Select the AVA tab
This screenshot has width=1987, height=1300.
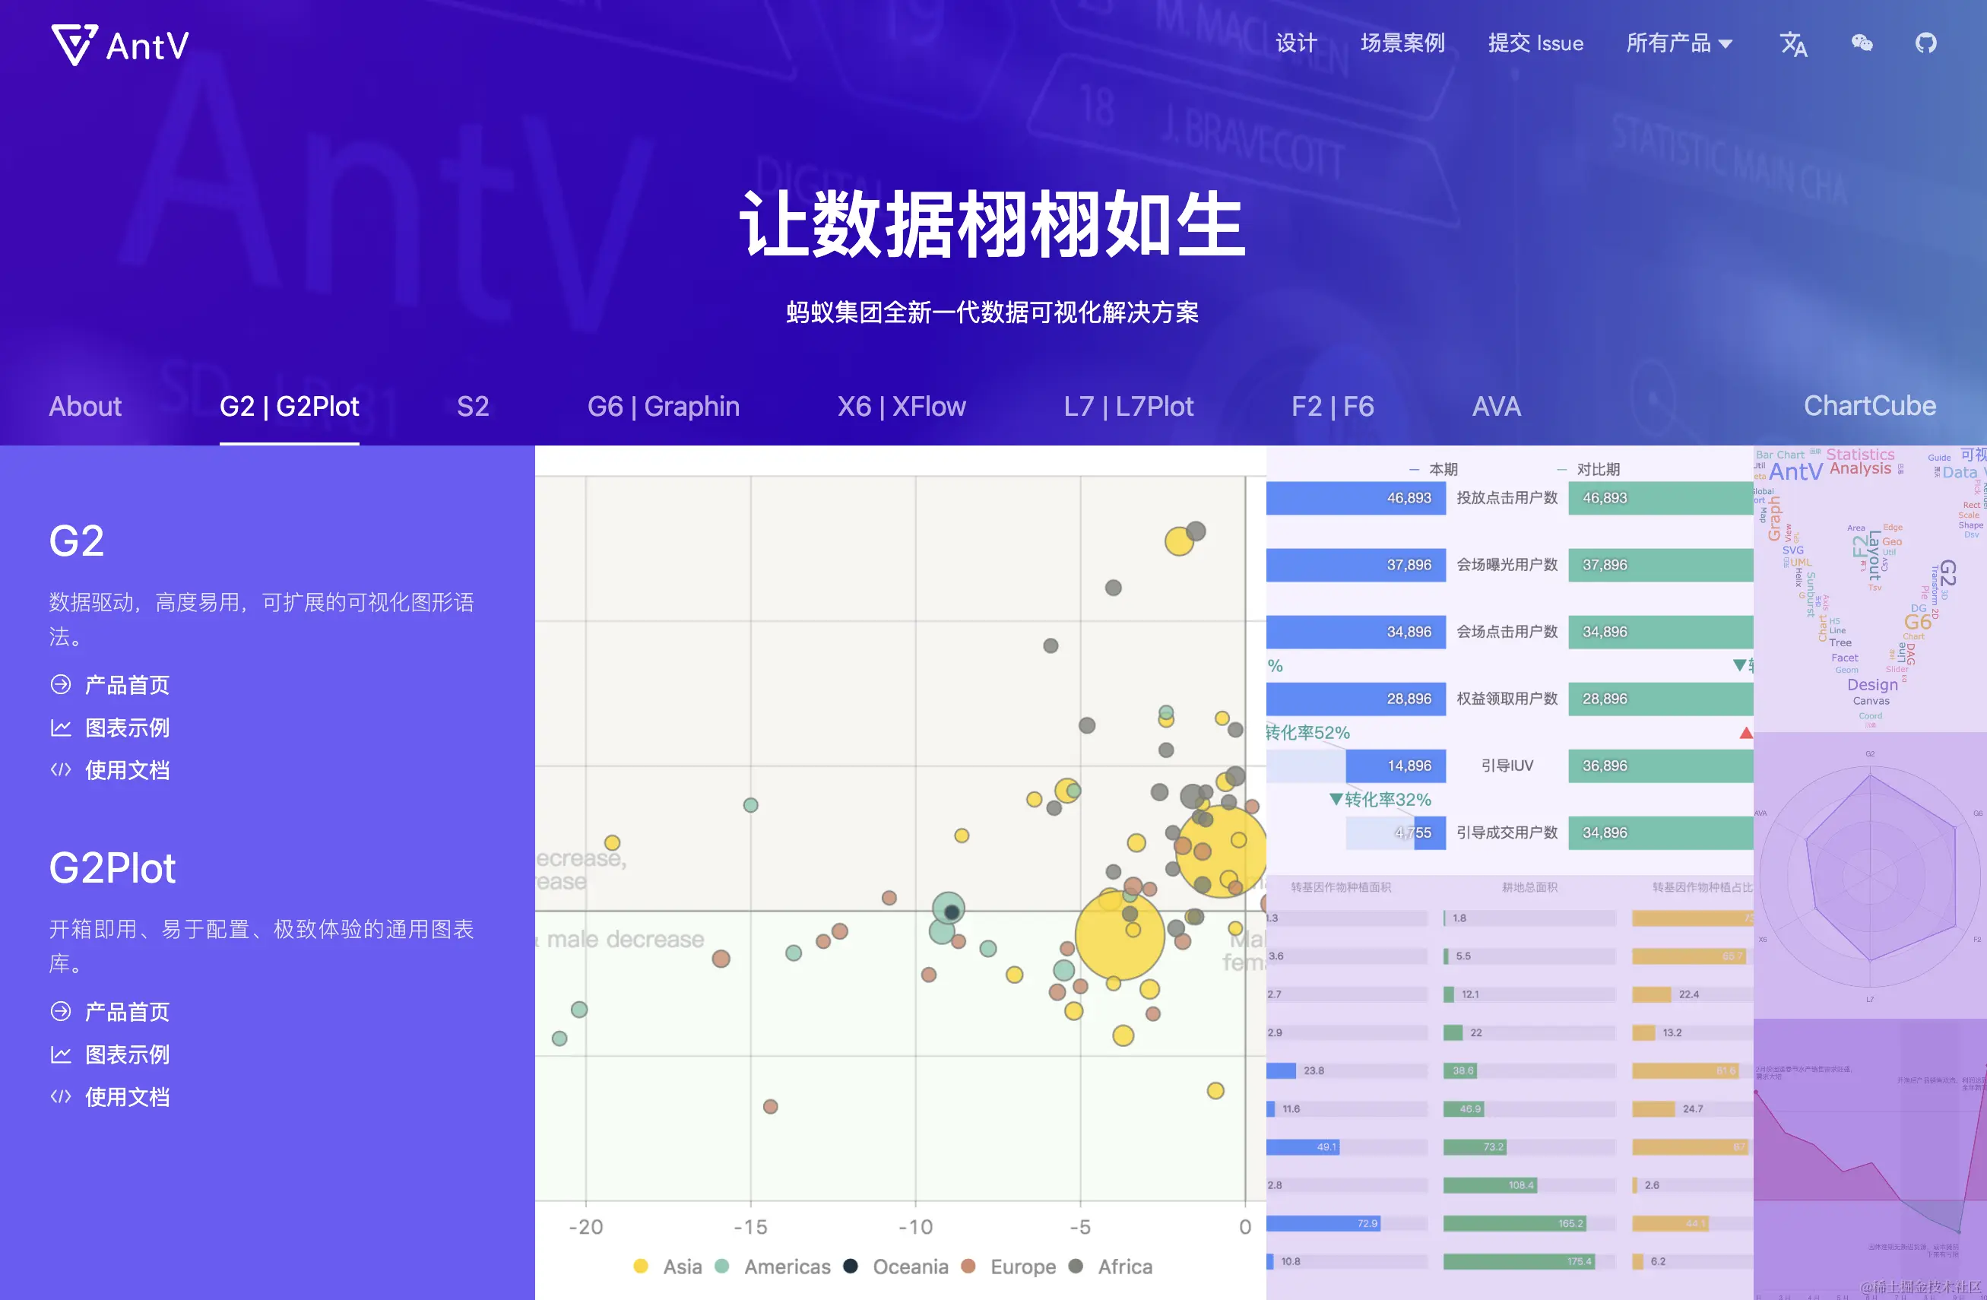[1495, 407]
